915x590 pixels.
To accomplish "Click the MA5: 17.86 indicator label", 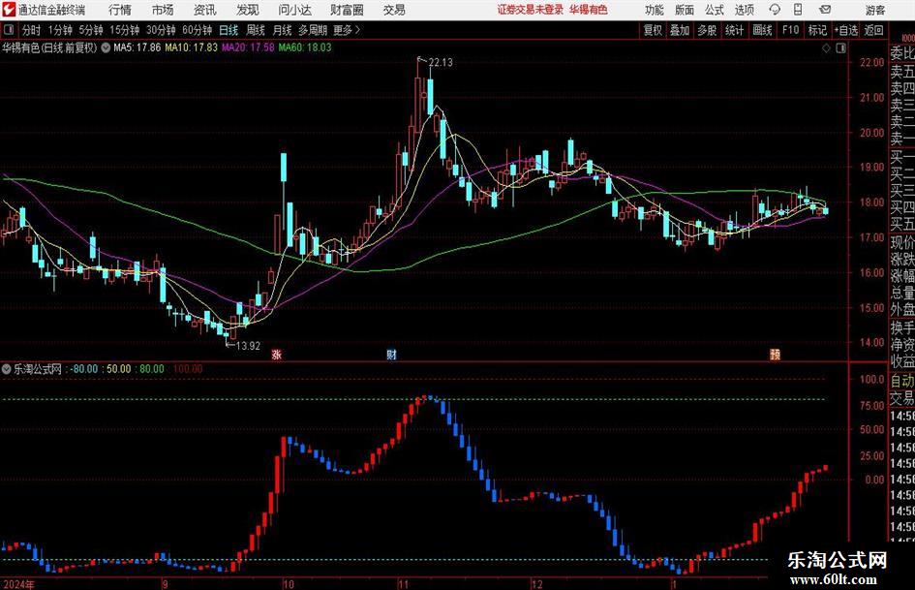I will (137, 47).
